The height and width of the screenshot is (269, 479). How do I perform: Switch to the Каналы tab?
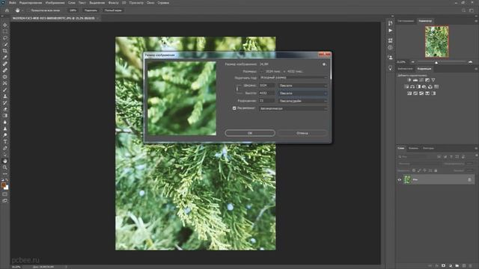(413, 149)
